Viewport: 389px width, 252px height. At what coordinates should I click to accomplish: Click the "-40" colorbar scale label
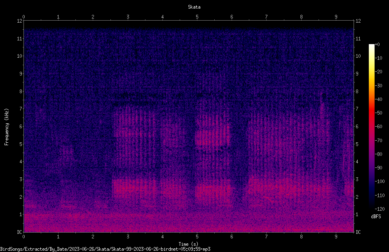[x=378, y=99]
